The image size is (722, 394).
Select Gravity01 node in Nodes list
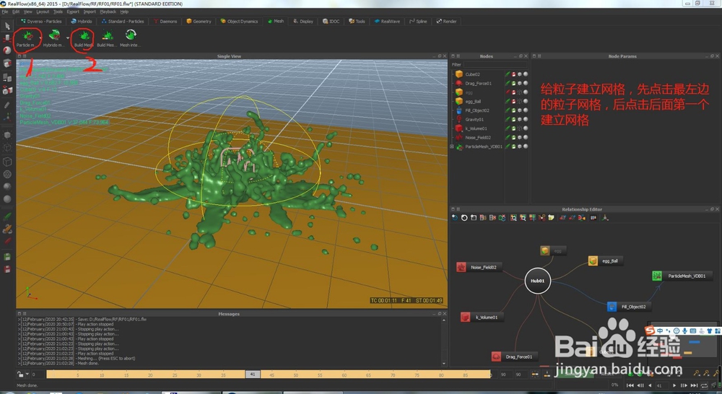pyautogui.click(x=474, y=119)
